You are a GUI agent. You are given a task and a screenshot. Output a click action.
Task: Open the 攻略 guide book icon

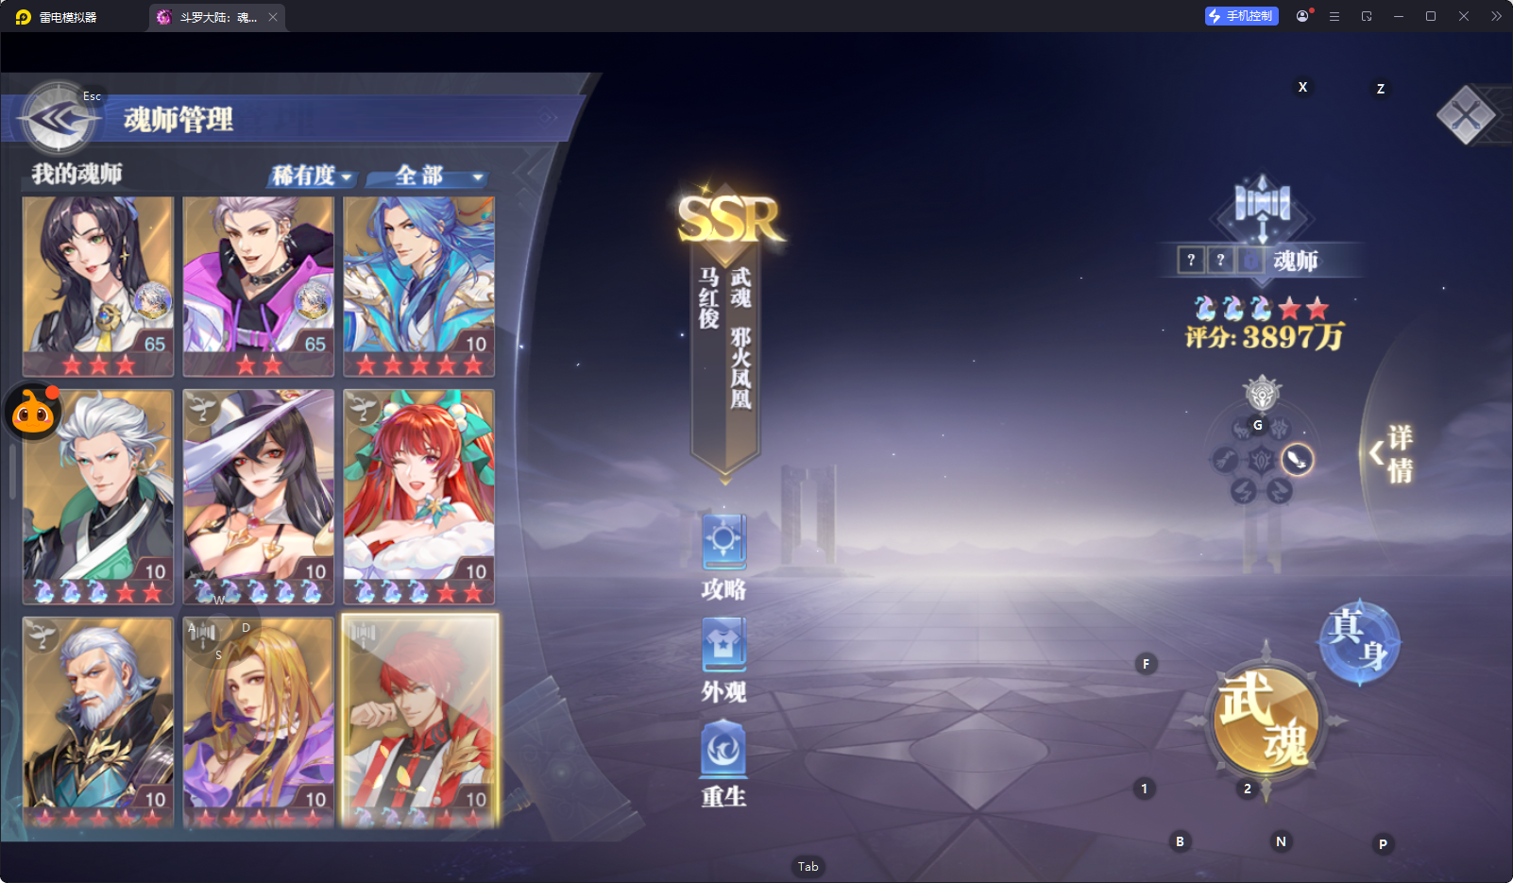pos(724,541)
